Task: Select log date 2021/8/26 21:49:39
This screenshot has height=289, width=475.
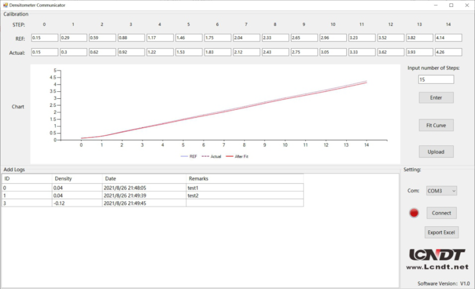Action: point(144,195)
